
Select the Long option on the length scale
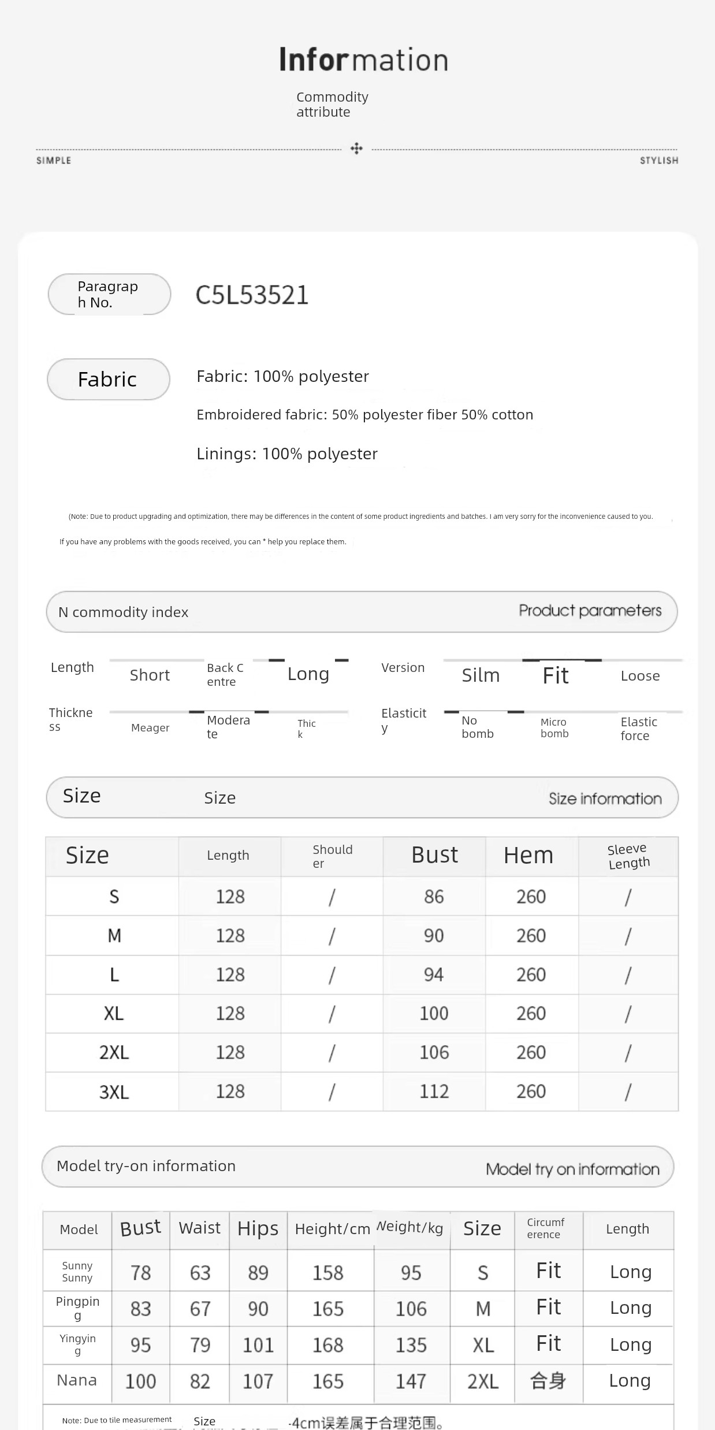(308, 674)
